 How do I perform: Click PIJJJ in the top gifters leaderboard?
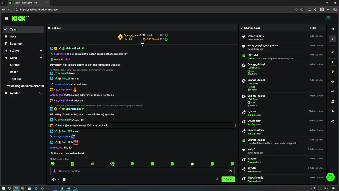pyautogui.click(x=150, y=35)
